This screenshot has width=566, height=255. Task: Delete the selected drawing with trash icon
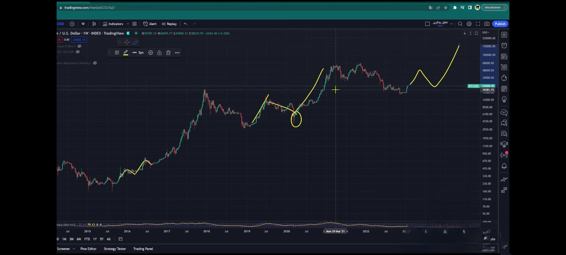click(x=168, y=53)
